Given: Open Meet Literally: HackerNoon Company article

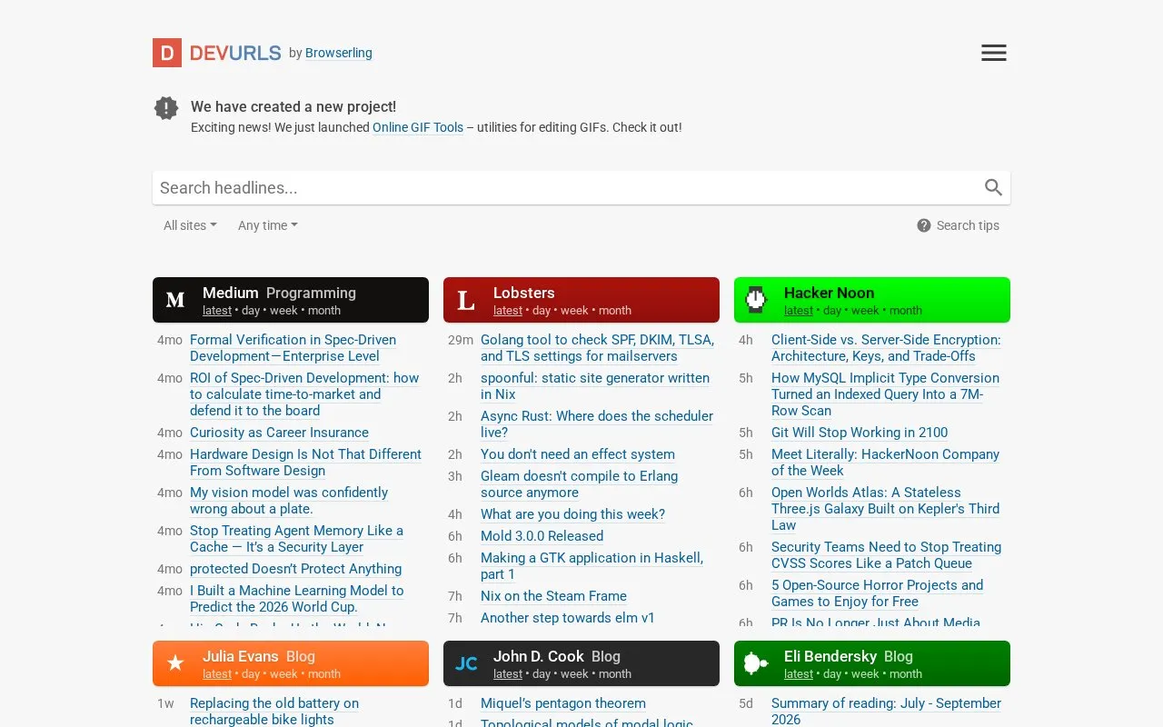Looking at the screenshot, I should [885, 463].
